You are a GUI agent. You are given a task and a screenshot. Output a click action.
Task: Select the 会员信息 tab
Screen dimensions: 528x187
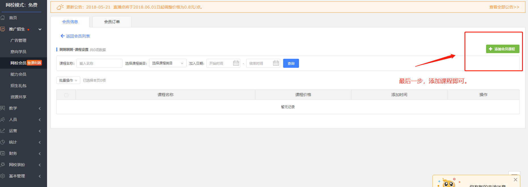[70, 22]
